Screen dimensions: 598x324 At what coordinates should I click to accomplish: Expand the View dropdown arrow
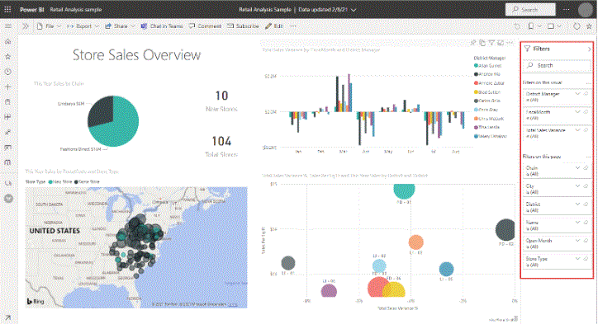pyautogui.click(x=559, y=26)
